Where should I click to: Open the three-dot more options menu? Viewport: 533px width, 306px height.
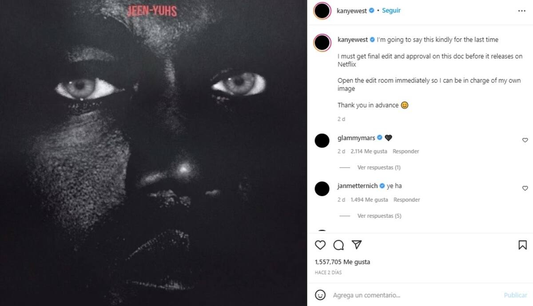click(522, 11)
